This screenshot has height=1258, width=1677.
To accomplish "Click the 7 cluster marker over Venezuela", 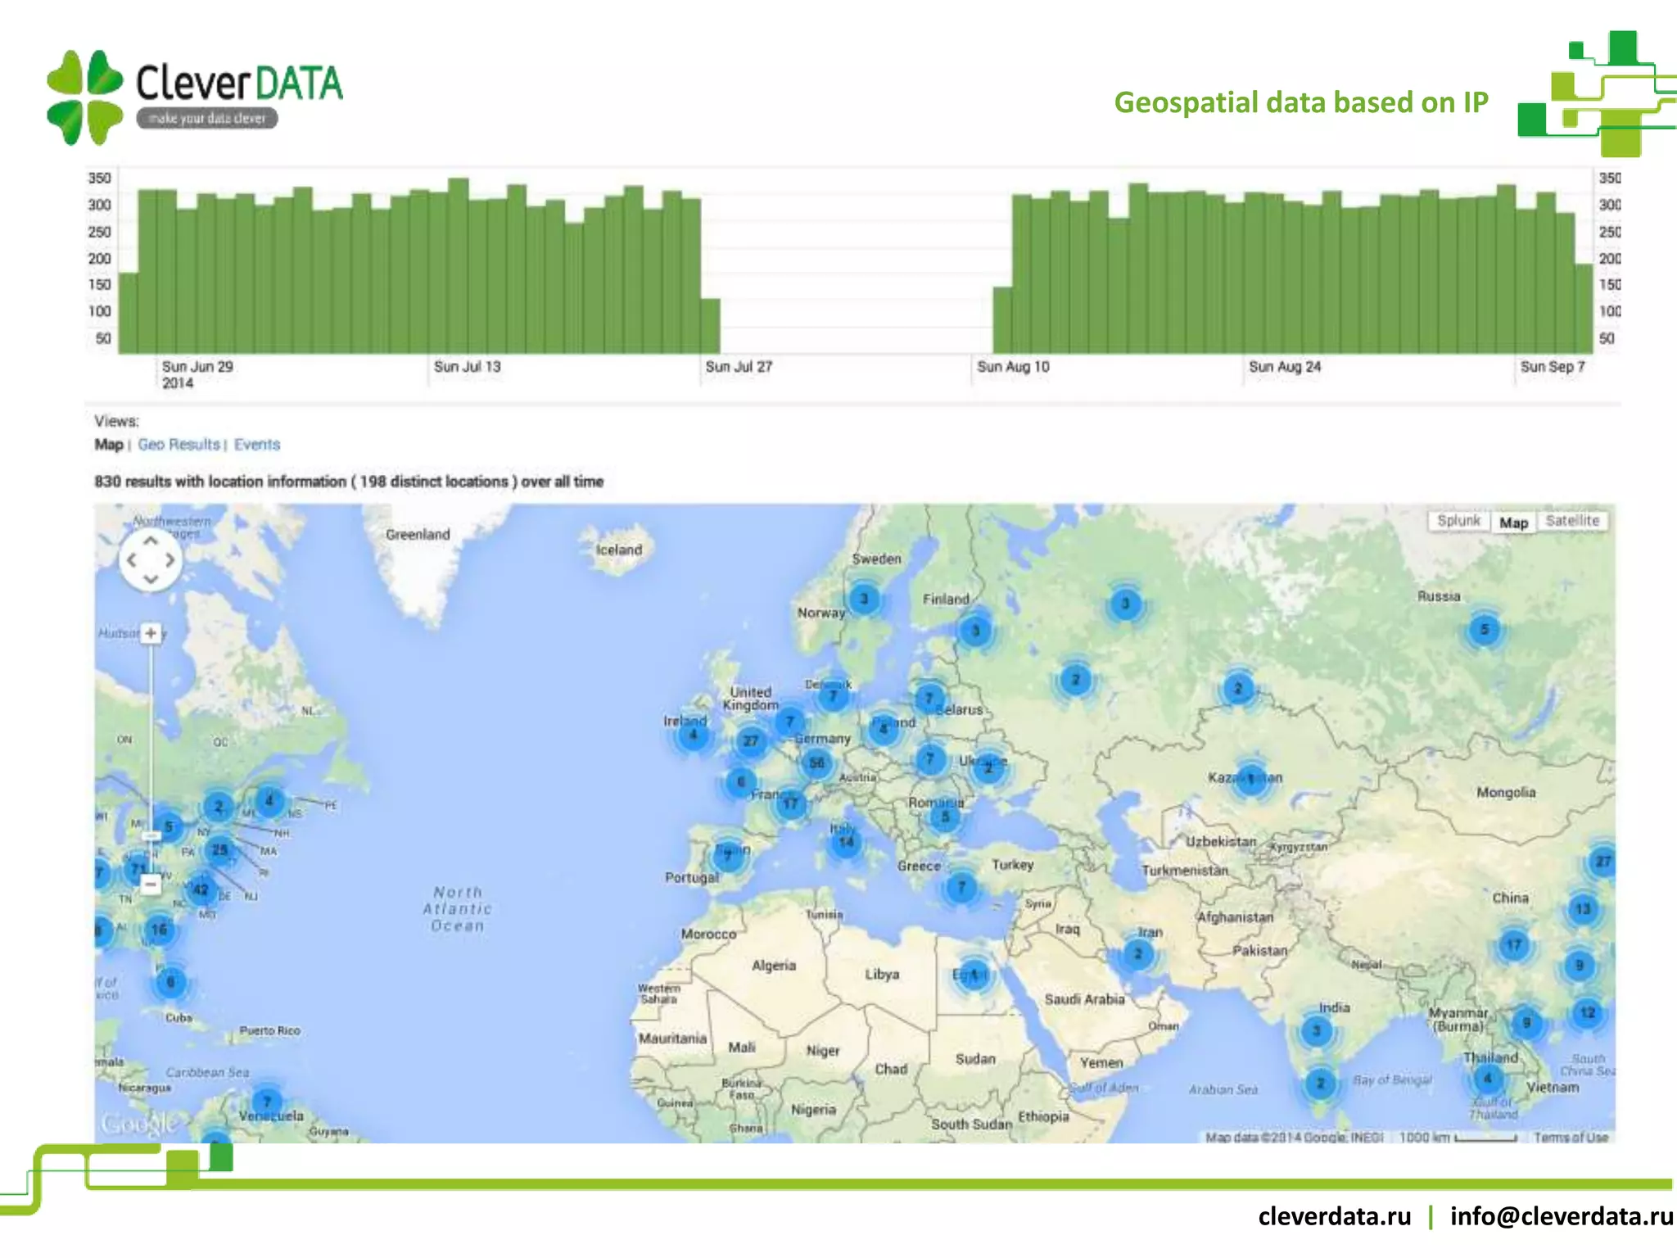I will pos(267,1102).
